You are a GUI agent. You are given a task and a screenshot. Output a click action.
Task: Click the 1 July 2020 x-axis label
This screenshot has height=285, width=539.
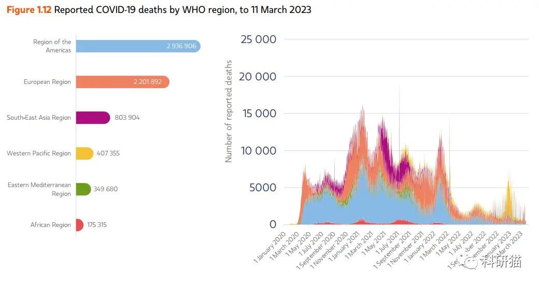coord(311,244)
